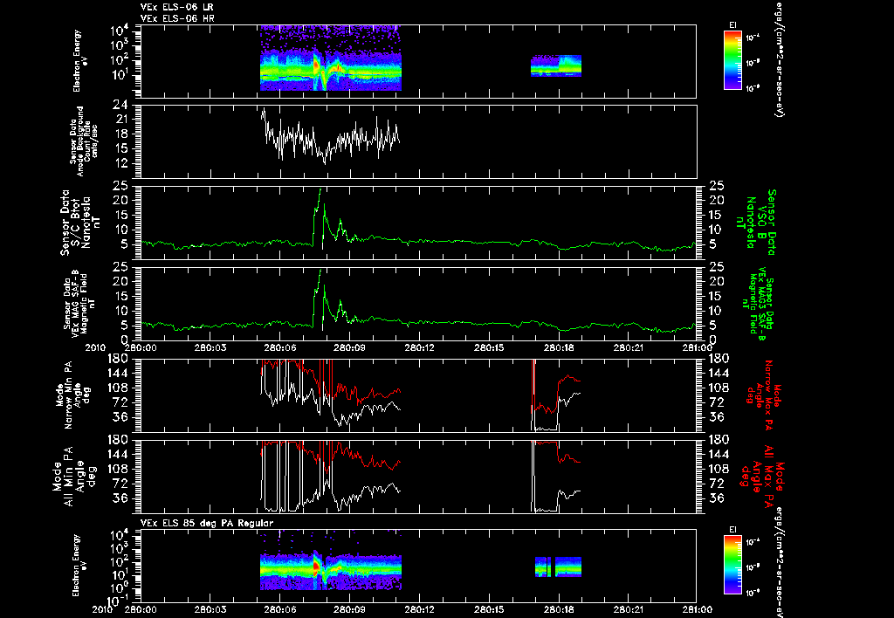This screenshot has width=894, height=618.
Task: Click the large spectrogram in the bottom panel
Action: click(331, 572)
